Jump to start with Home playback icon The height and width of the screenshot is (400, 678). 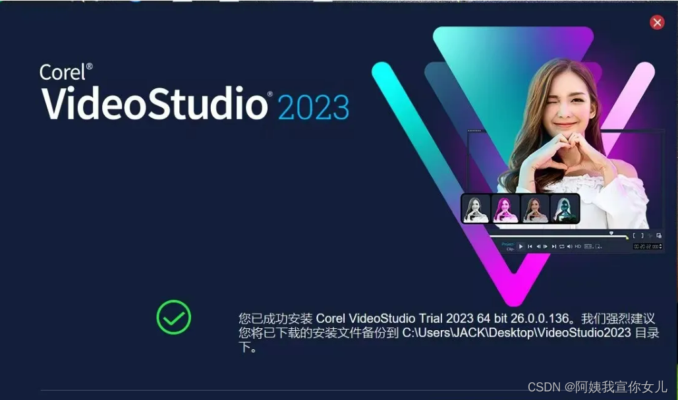point(530,246)
